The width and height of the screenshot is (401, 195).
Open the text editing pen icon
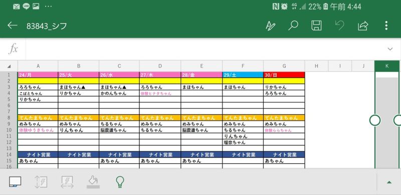[x=270, y=26]
